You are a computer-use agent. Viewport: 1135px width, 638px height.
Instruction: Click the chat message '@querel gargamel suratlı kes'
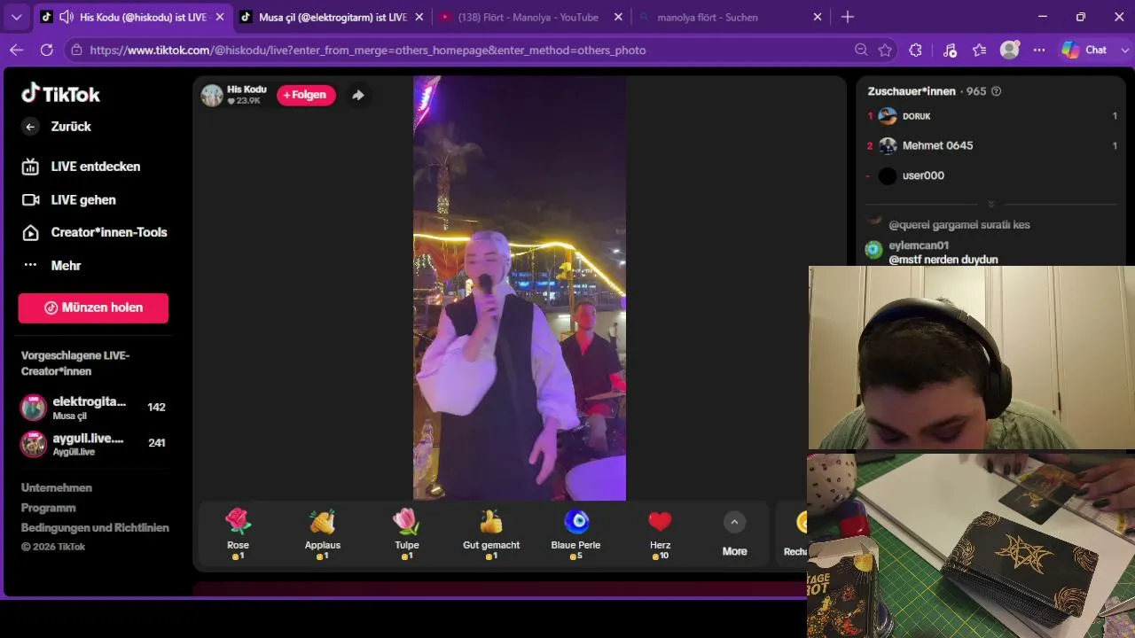(959, 225)
